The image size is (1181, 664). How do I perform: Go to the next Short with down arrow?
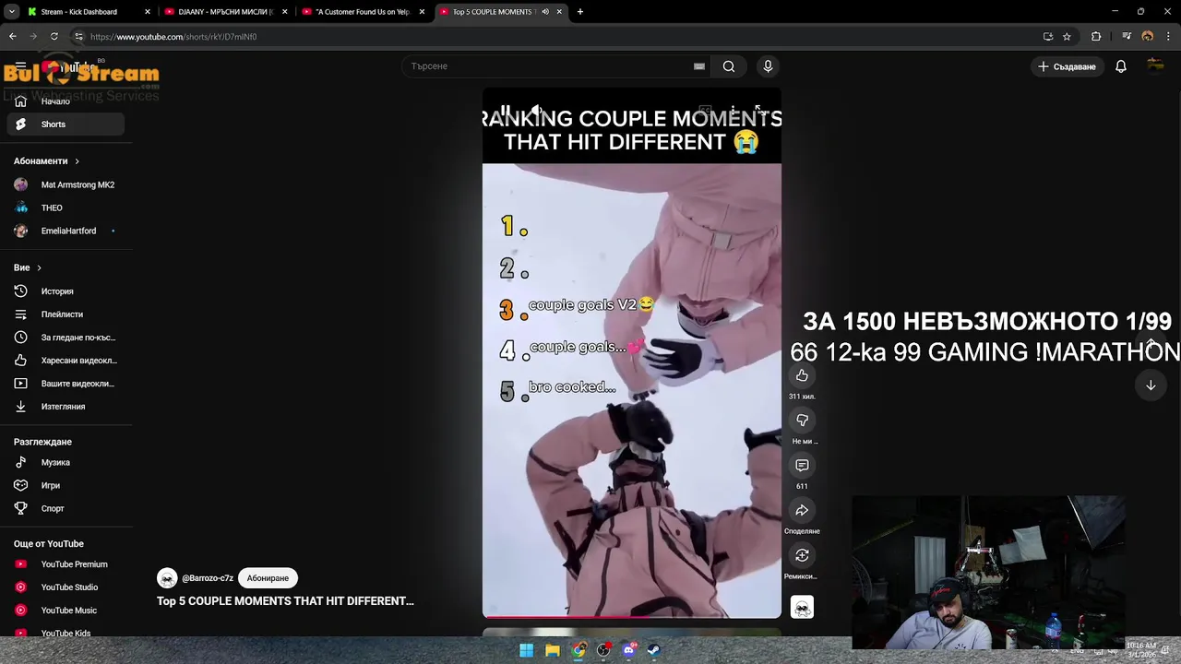1151,385
